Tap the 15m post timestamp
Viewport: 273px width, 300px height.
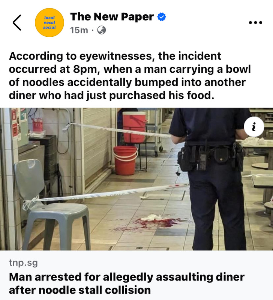pos(79,30)
